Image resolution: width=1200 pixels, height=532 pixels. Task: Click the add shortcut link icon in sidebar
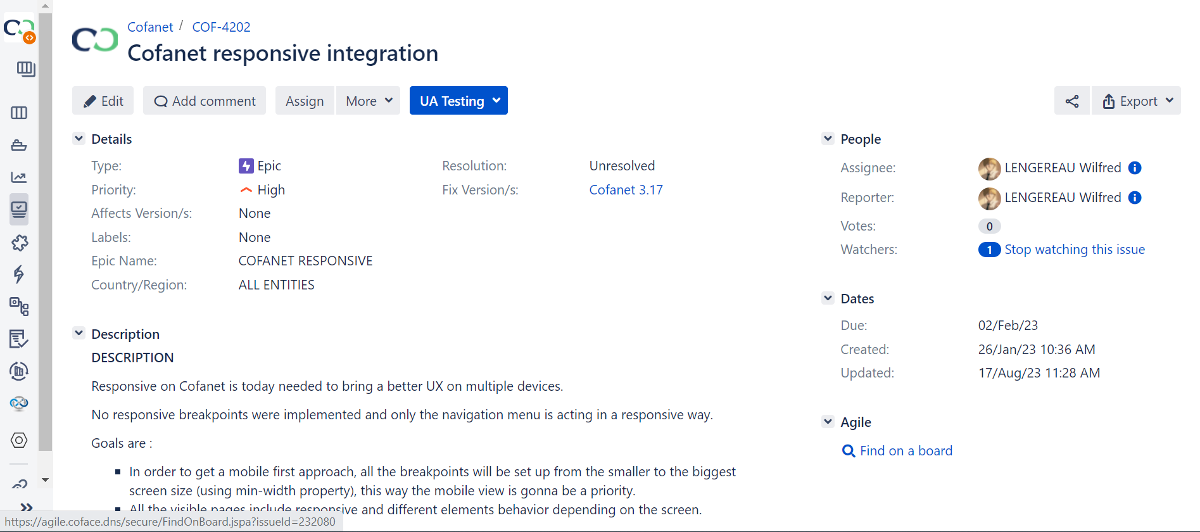pyautogui.click(x=19, y=484)
